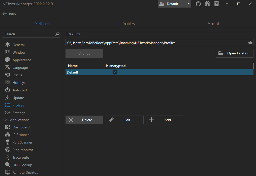Viewport: 256px width, 176px height.
Task: Click the Add... profile button
Action: [165, 120]
